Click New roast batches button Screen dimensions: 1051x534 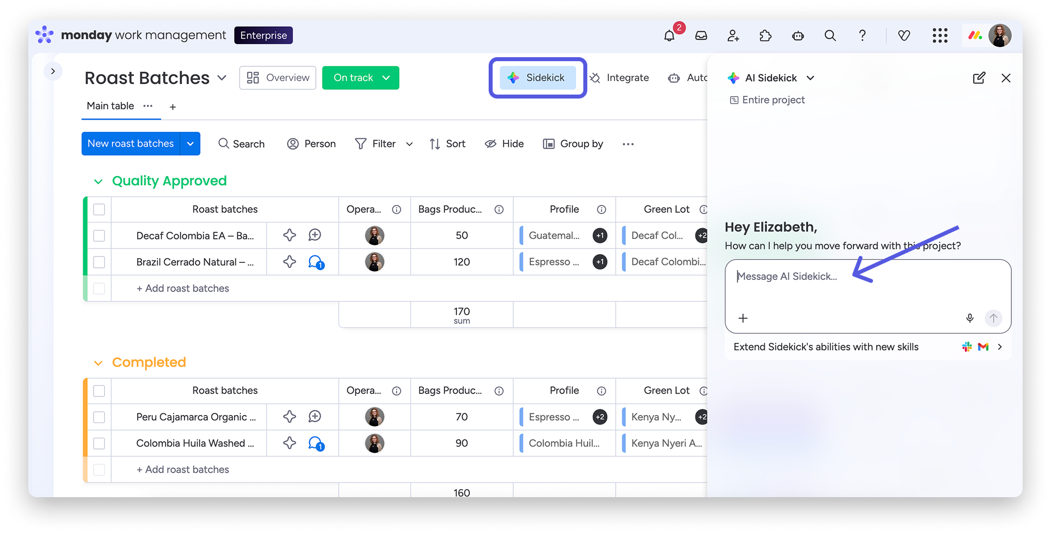click(x=131, y=144)
